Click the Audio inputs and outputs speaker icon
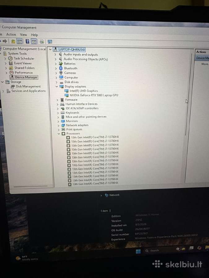Viewport: 209px width, 278px height. pos(60,54)
